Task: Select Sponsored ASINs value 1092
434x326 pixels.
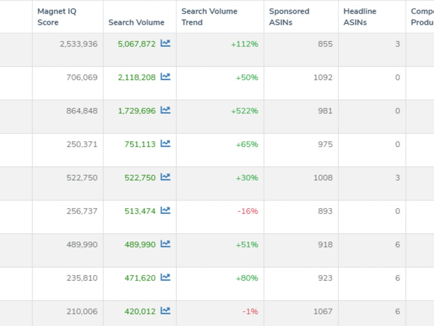Action: pyautogui.click(x=323, y=77)
